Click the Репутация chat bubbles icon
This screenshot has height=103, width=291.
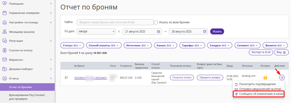pos(5,41)
